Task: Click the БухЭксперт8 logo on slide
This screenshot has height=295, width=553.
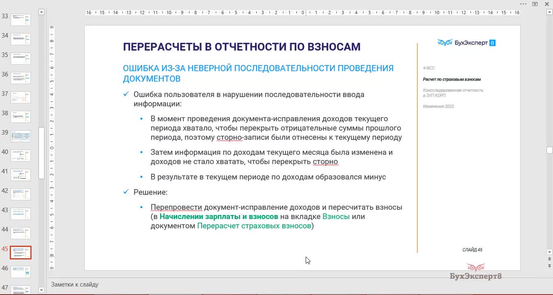Action: click(x=466, y=43)
